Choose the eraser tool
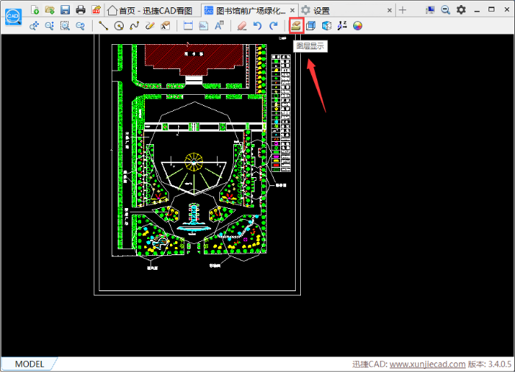 [242, 26]
